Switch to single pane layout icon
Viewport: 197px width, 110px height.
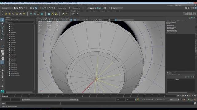tap(2, 51)
